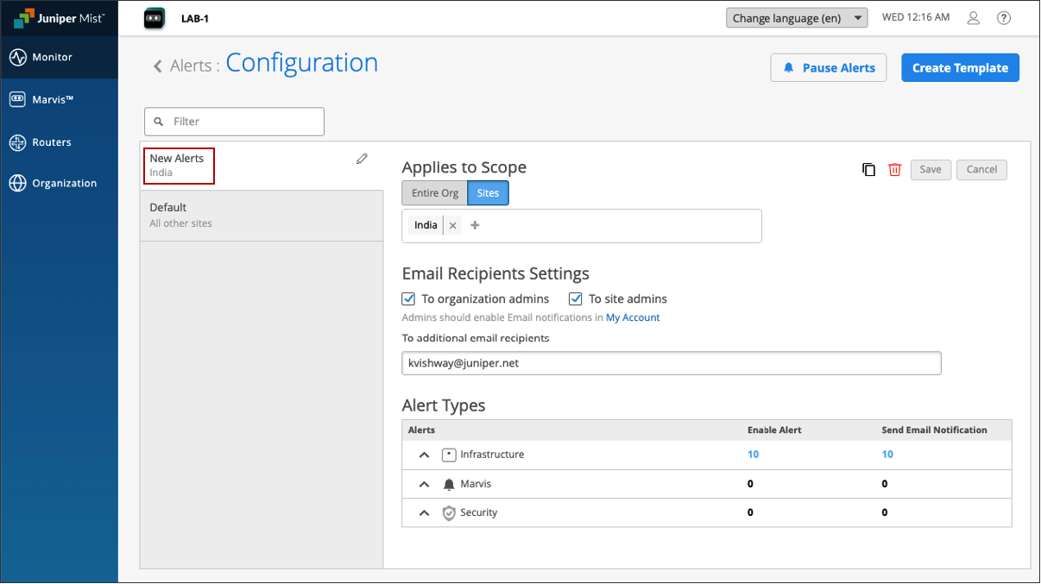Collapse the Marvis alerts row
Viewport: 1041px width, 584px height.
[424, 484]
